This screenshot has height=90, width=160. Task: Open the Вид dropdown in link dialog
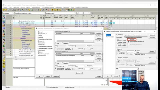(138, 69)
